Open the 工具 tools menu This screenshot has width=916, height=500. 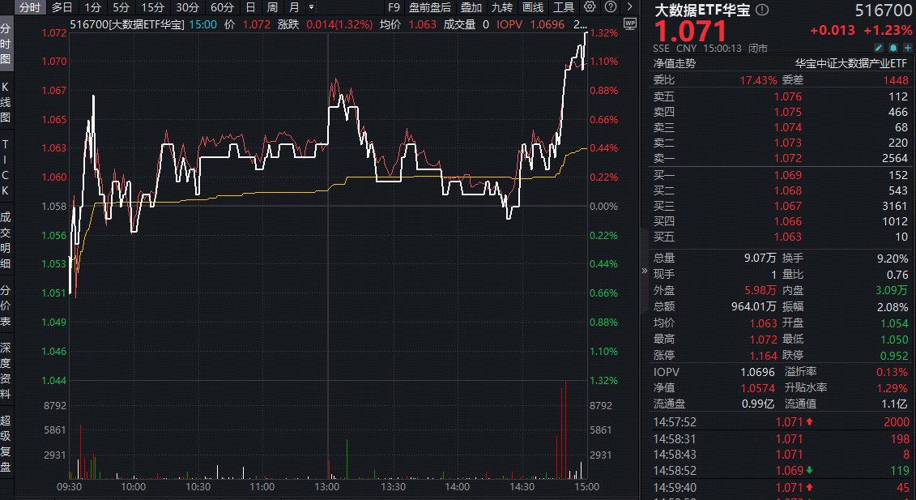[564, 7]
